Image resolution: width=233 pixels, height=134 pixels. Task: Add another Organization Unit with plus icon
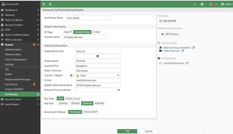98,56
